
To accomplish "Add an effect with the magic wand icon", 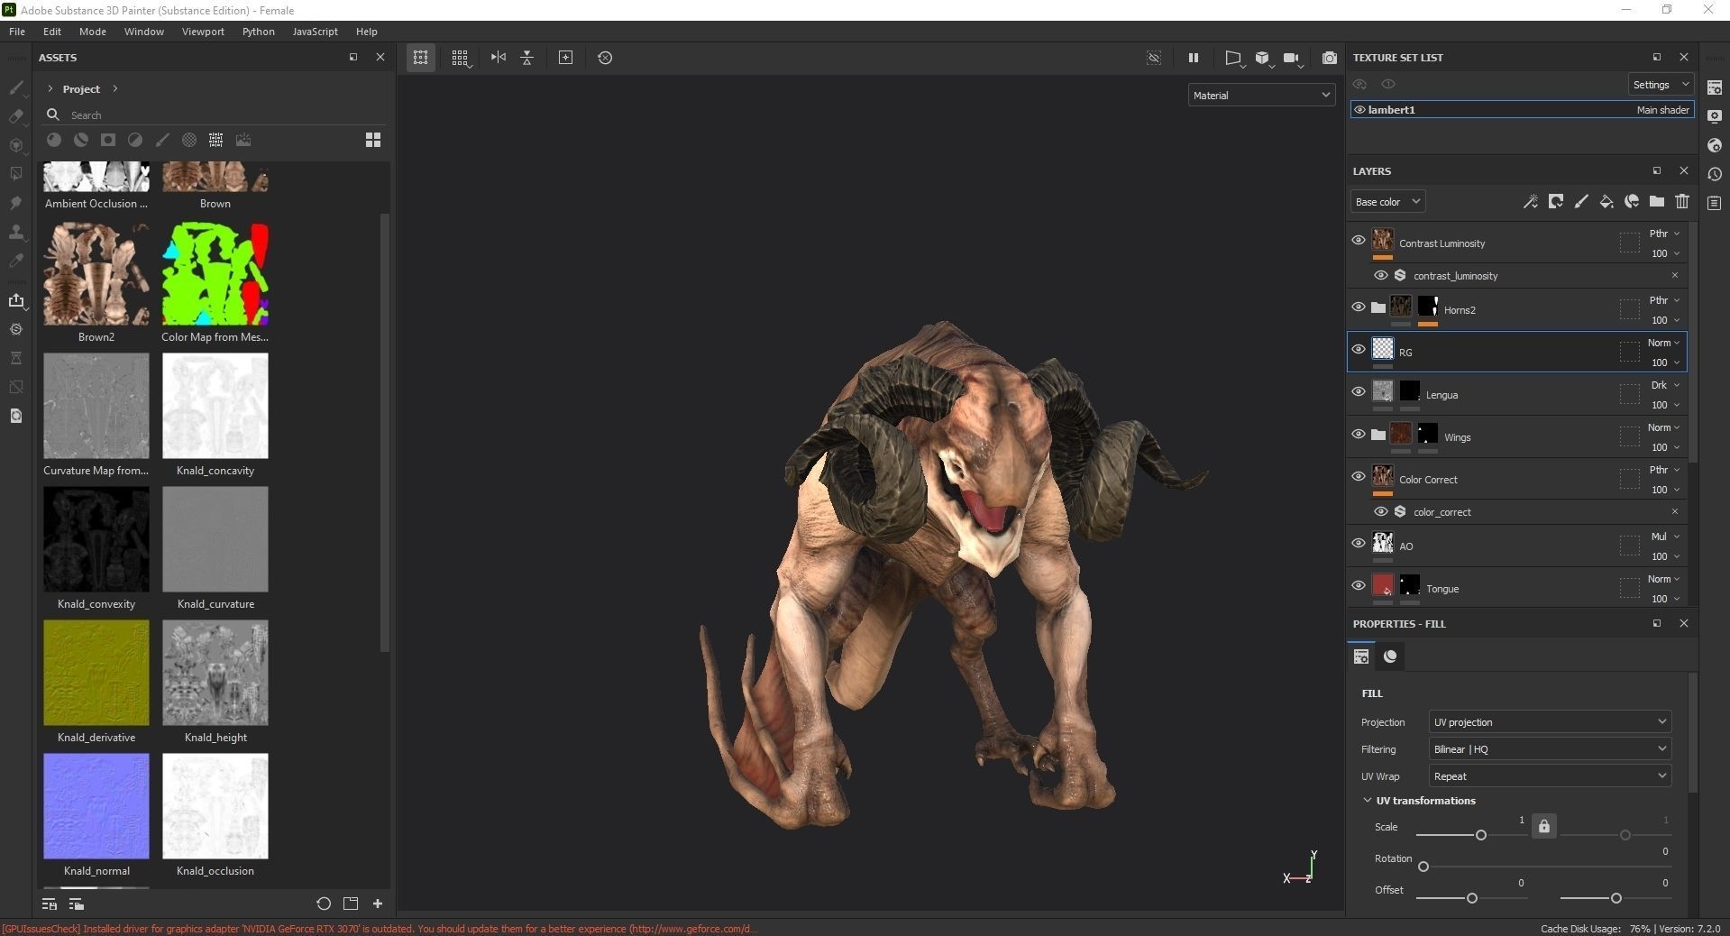I will click(x=1531, y=202).
